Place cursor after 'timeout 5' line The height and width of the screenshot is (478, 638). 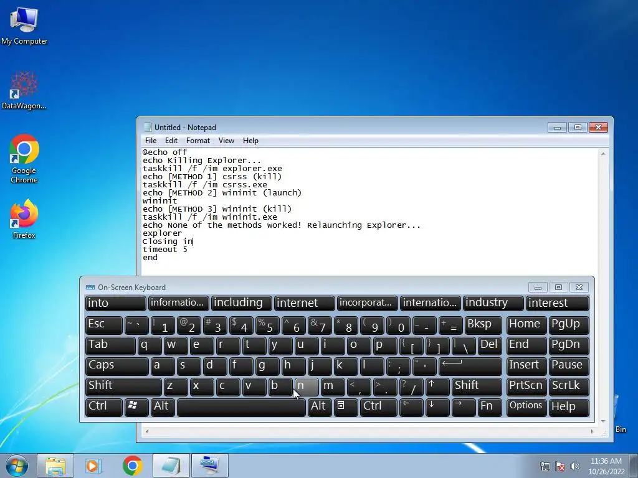[188, 250]
